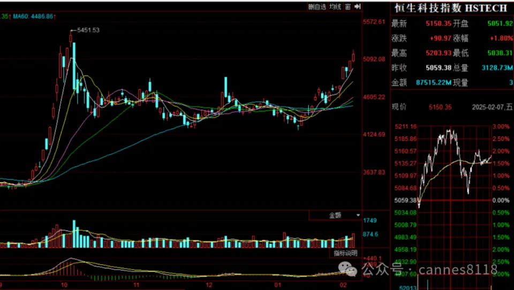Click the 删自选 remove-from-watchlist button

317,7
